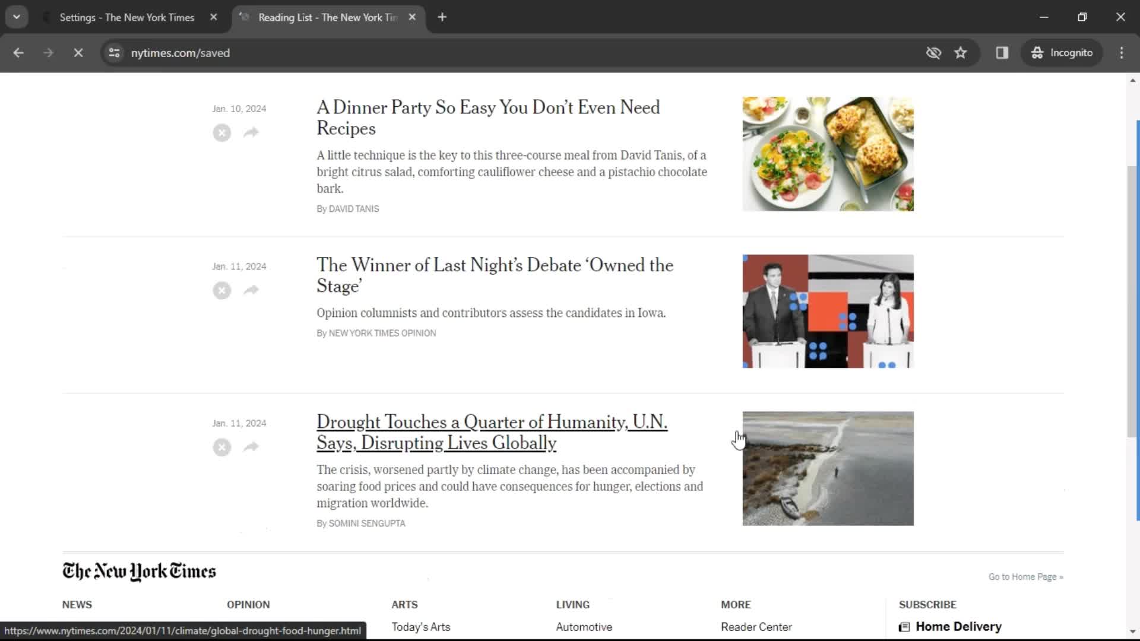
Task: Click the share icon for dinner party article
Action: pos(251,132)
